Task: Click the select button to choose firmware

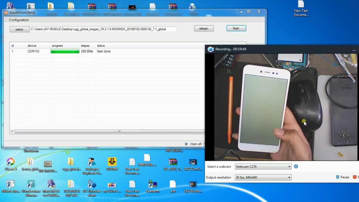Action: point(19,29)
